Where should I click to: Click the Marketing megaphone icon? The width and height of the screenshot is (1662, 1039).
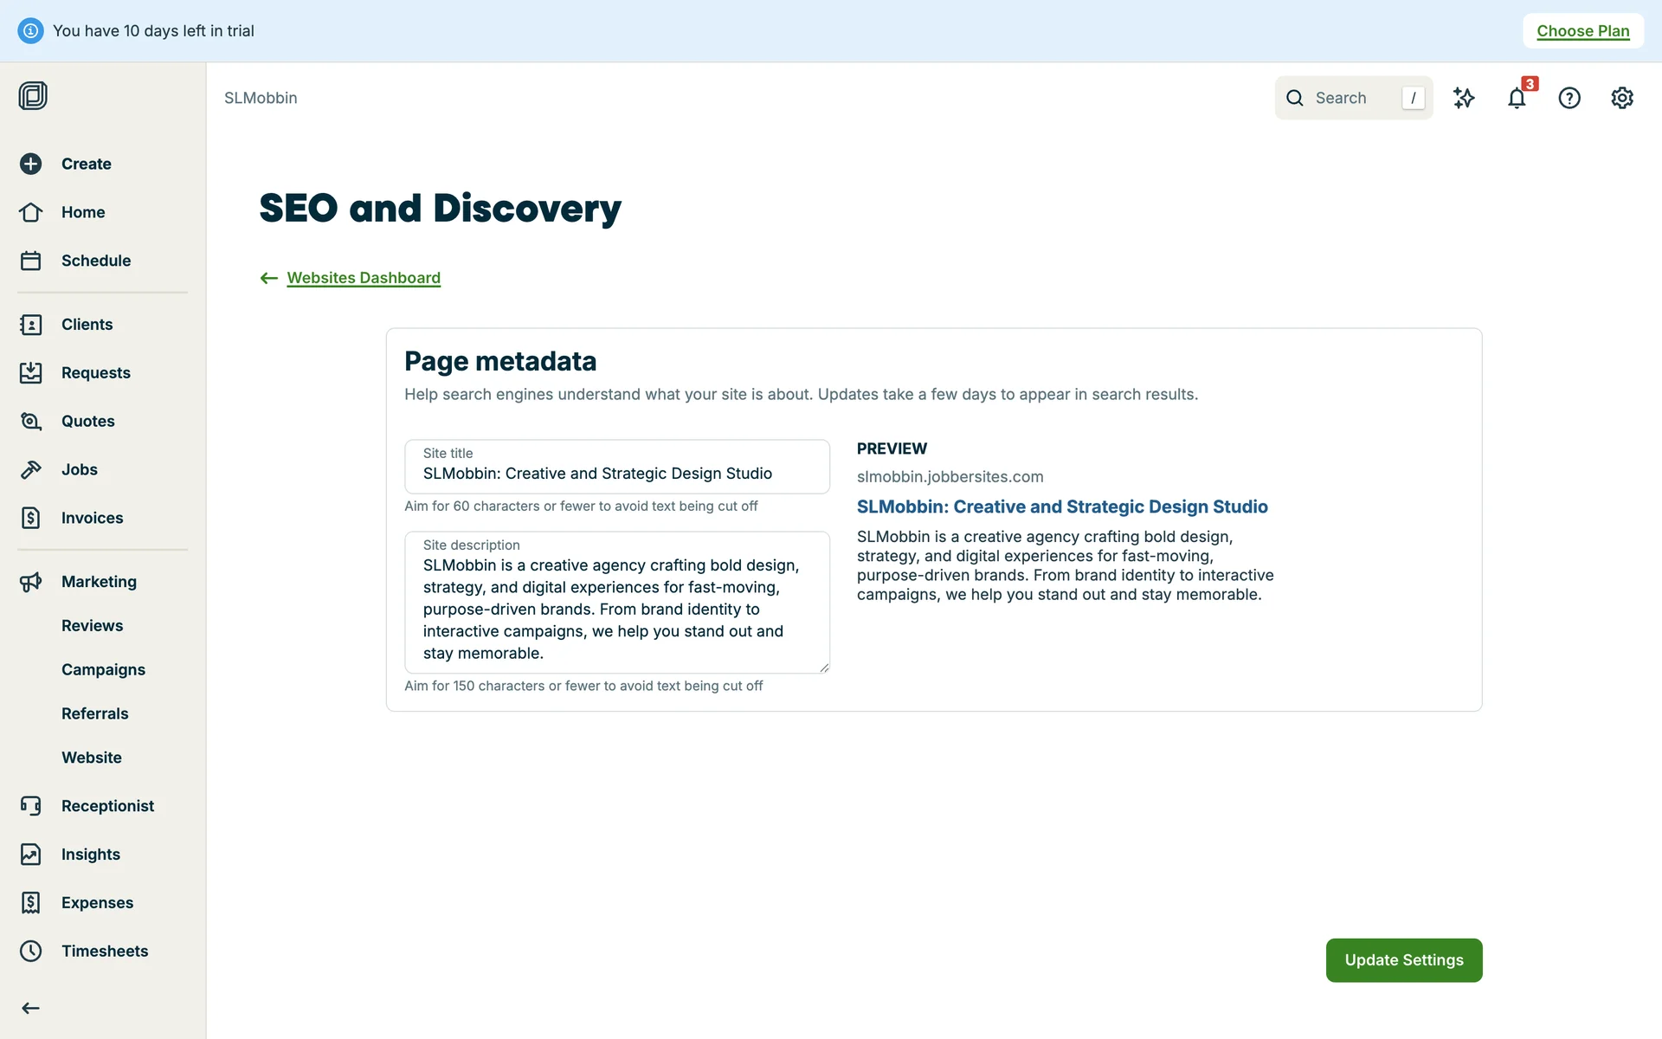tap(31, 582)
